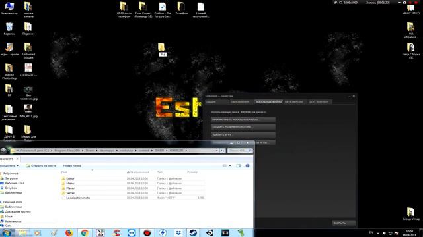Click the Windows Start orb
423x237 pixels.
(7, 232)
